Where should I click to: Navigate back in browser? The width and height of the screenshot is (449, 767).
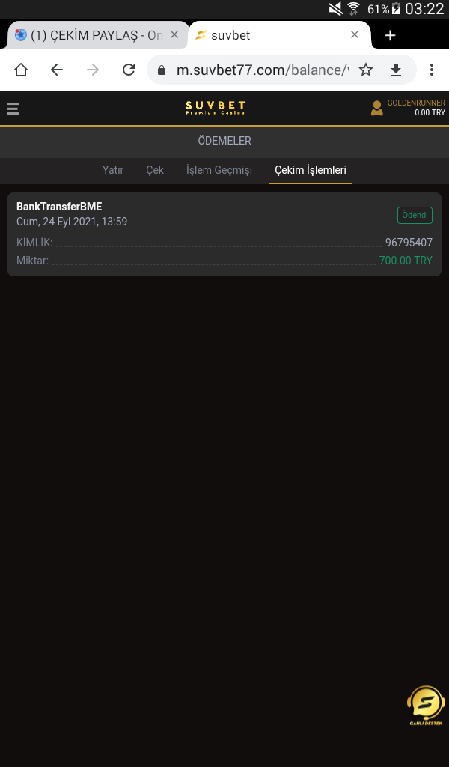pos(57,70)
